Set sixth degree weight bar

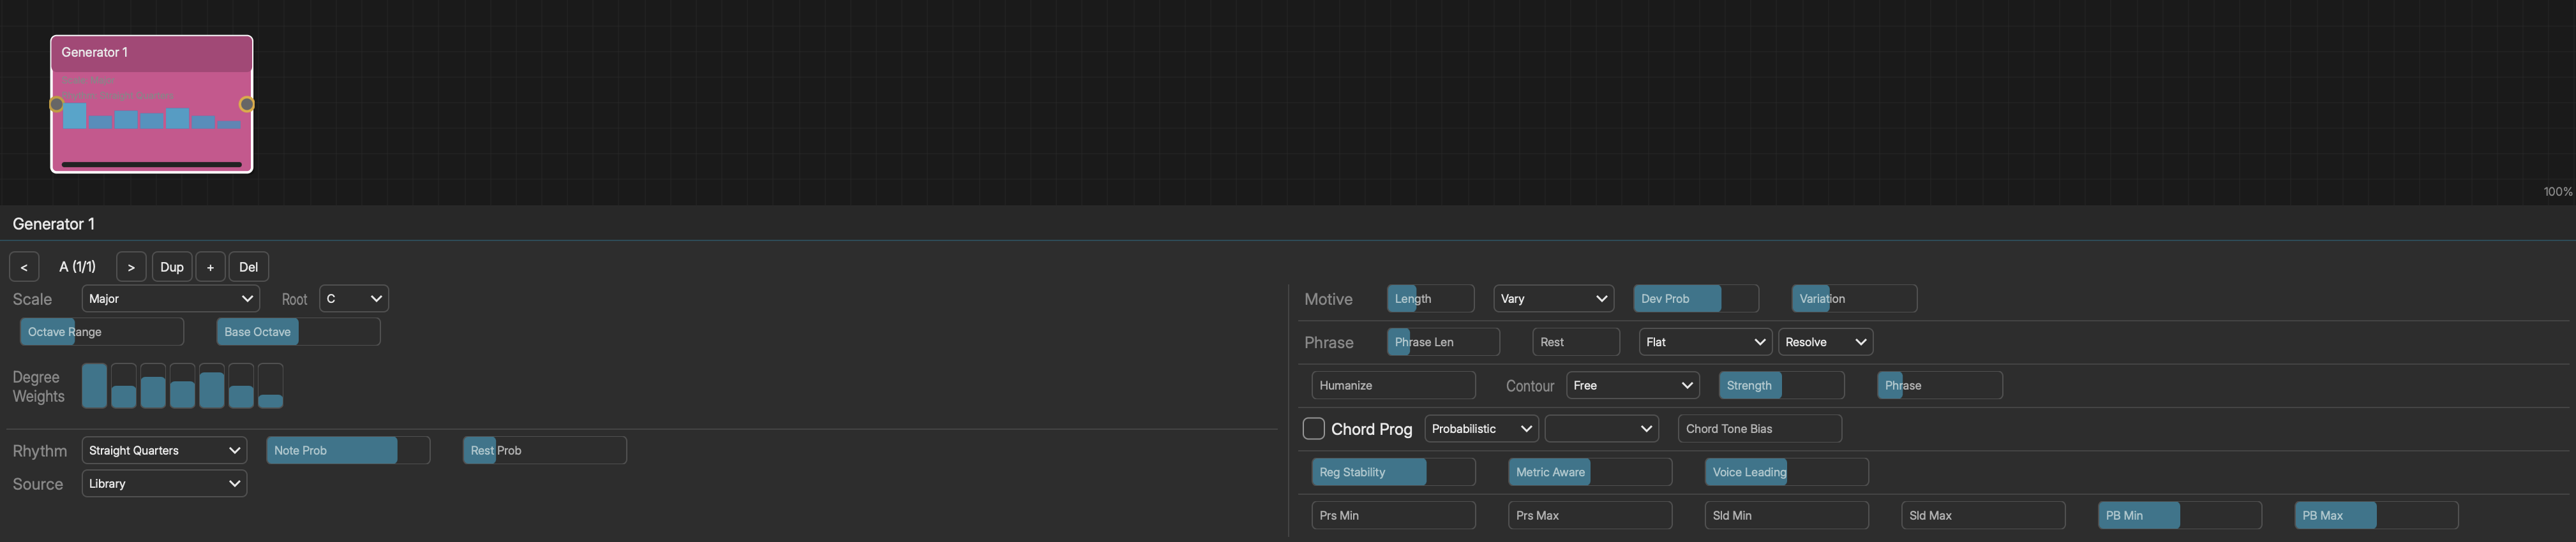pyautogui.click(x=241, y=385)
